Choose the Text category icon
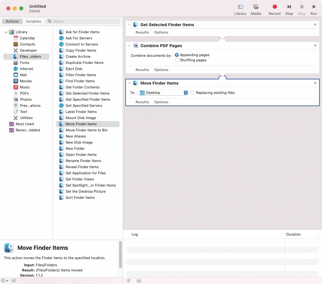The image size is (322, 284). 15,112
